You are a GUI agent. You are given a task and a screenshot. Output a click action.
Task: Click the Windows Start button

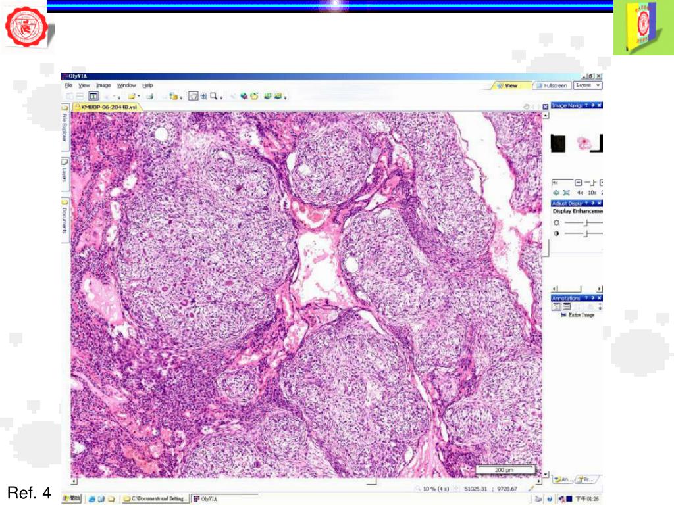[71, 498]
